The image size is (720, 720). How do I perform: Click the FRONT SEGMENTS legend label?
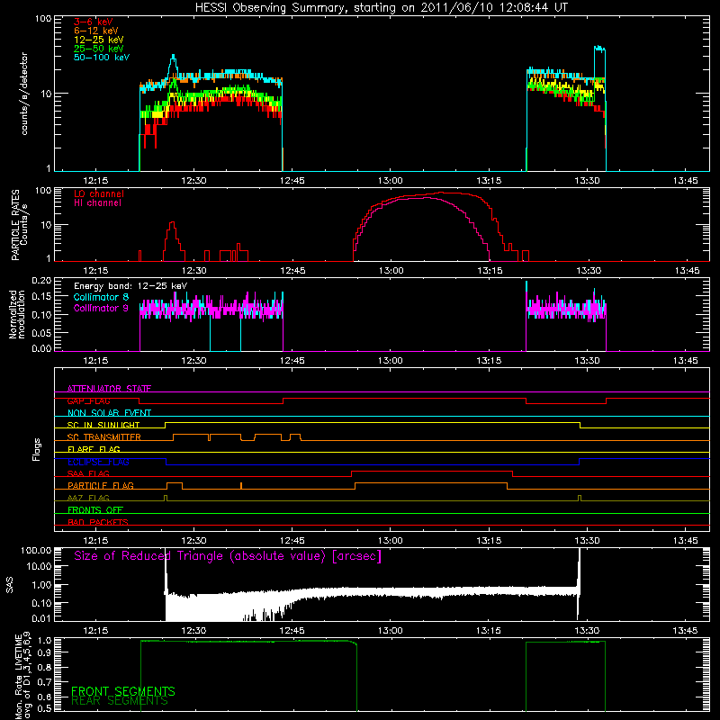pyautogui.click(x=123, y=691)
